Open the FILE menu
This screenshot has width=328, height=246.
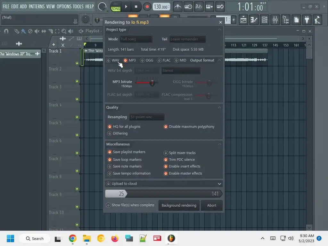click(6, 6)
